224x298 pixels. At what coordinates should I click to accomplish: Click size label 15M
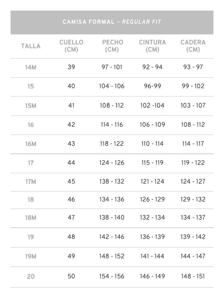(31, 106)
